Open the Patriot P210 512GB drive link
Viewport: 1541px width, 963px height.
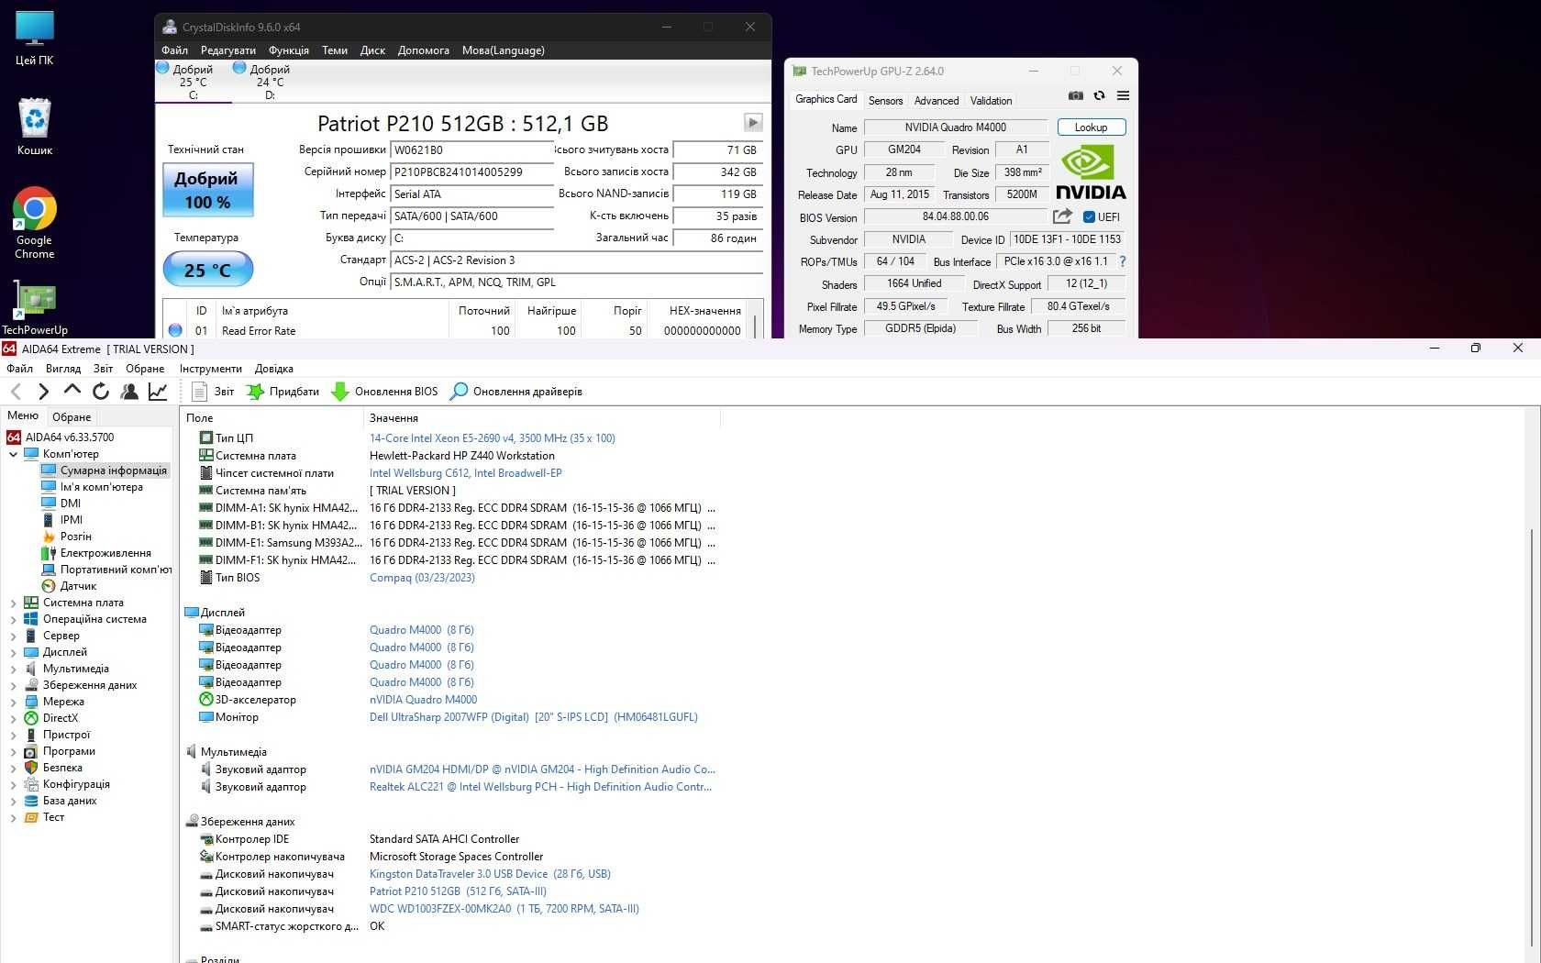click(x=458, y=891)
